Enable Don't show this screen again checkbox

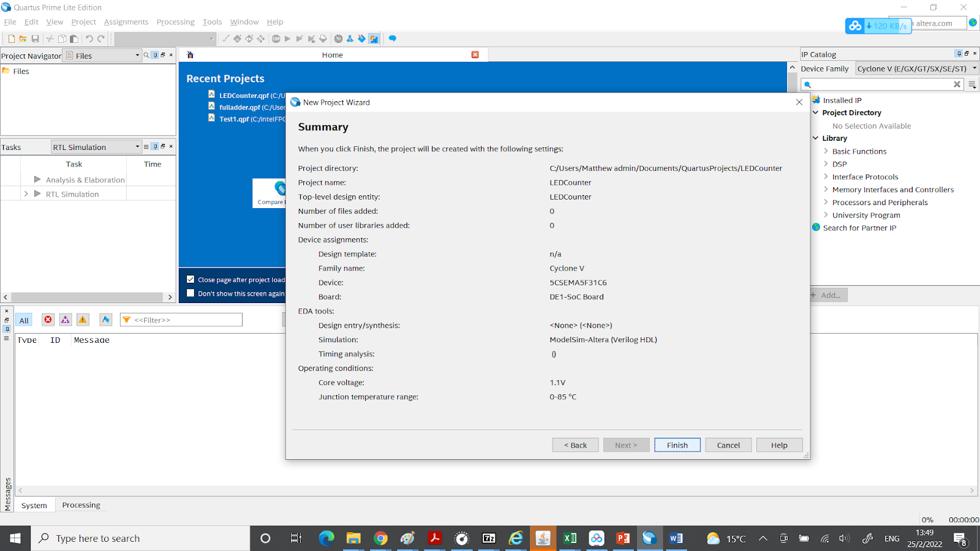[190, 293]
